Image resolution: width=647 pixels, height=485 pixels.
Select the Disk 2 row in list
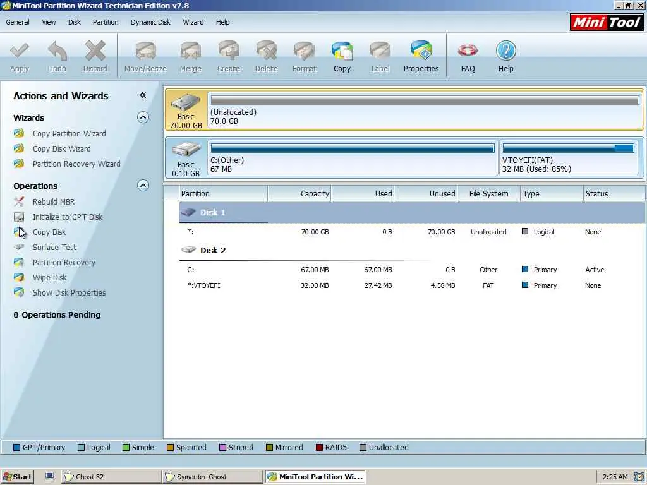click(x=412, y=250)
